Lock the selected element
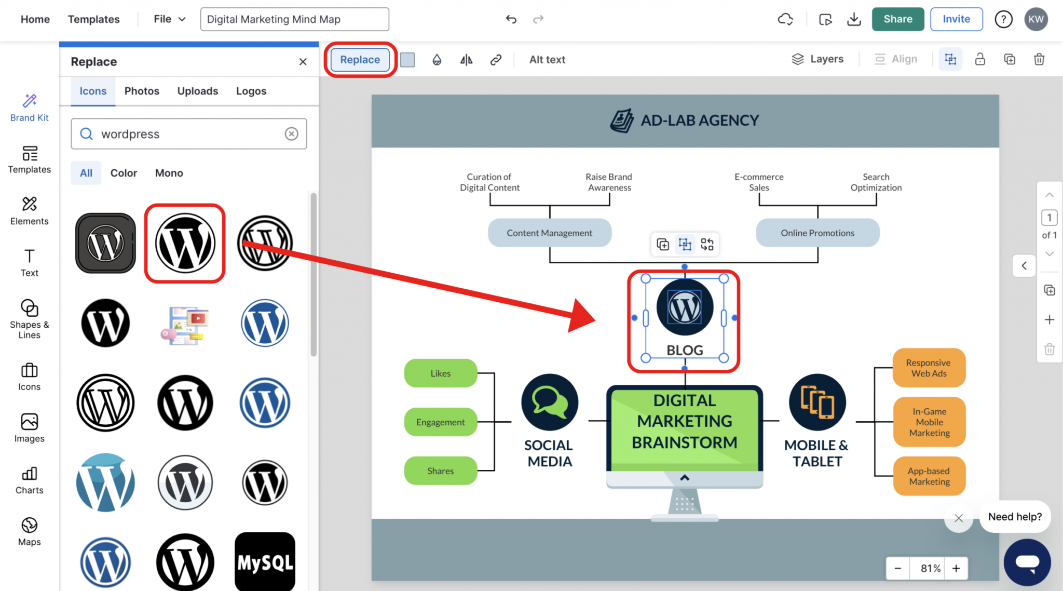Viewport: 1063px width, 591px height. (980, 59)
